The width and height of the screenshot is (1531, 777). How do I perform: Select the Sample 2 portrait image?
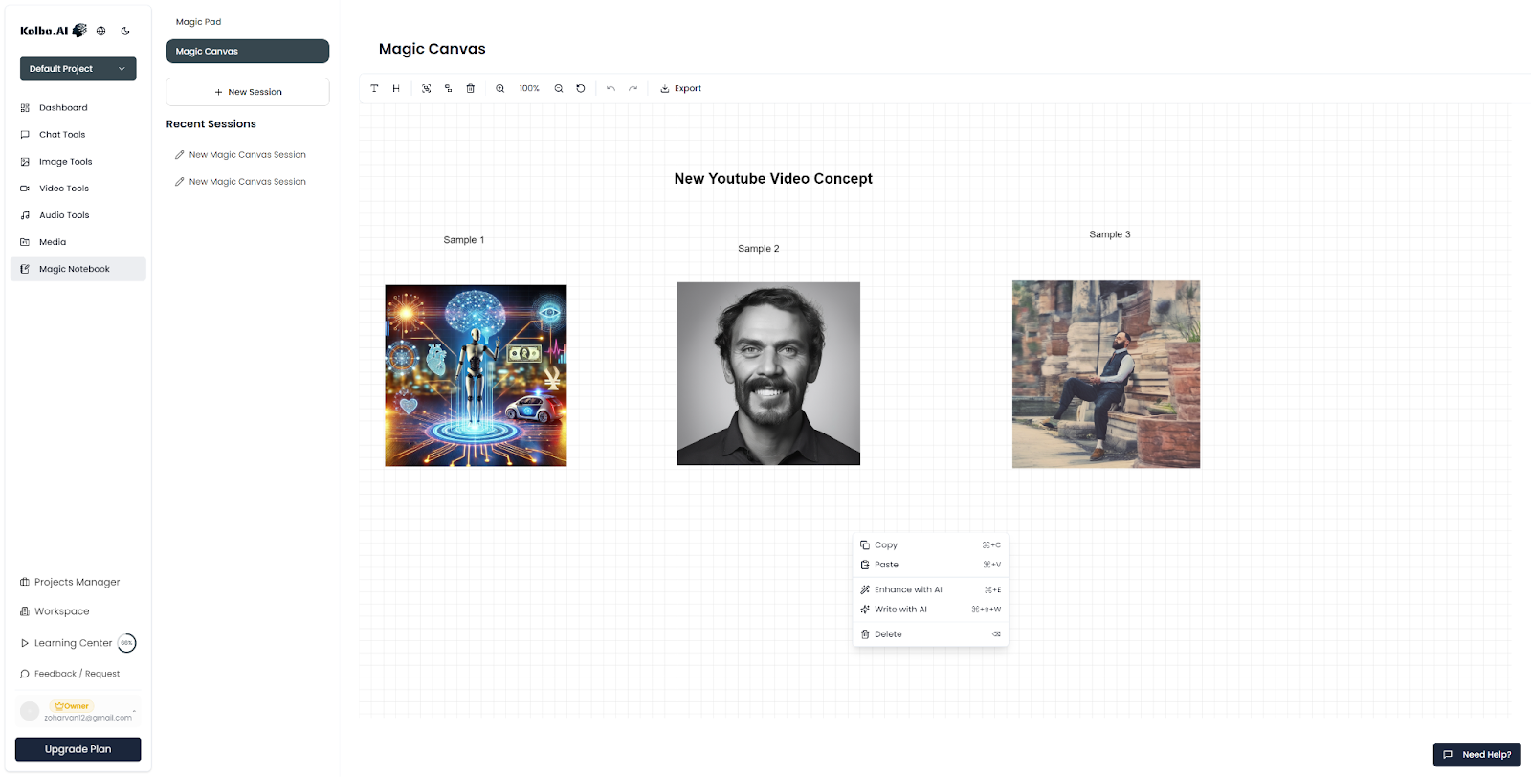[x=768, y=373]
